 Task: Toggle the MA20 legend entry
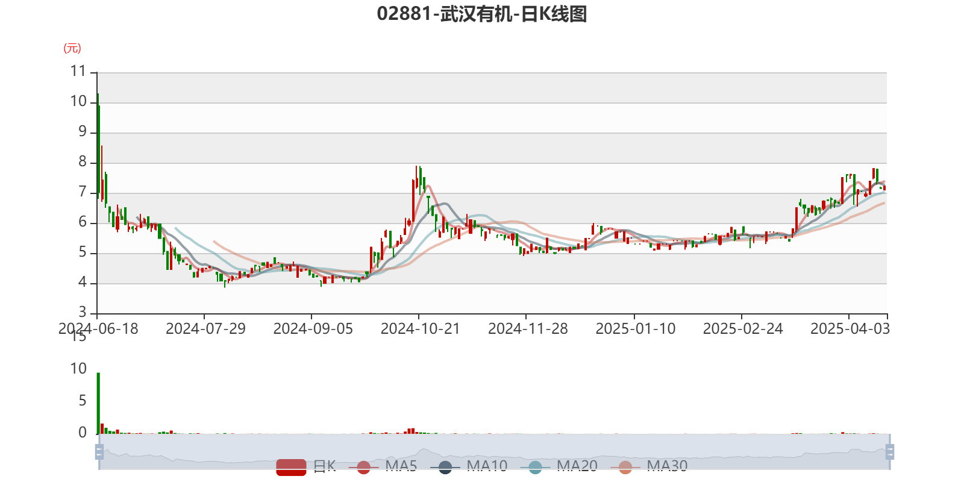(559, 466)
